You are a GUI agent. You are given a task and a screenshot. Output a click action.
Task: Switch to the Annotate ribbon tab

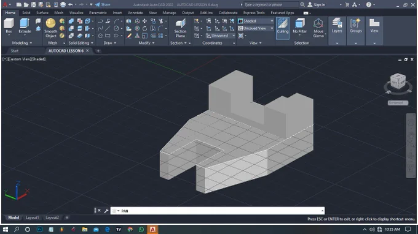(x=135, y=13)
